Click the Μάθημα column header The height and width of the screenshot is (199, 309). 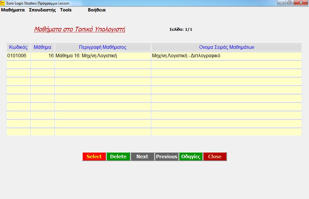(42, 47)
